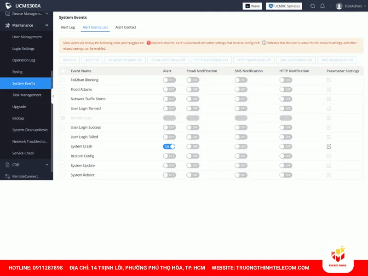Open Syslog in the sidebar
The width and height of the screenshot is (368, 276).
[x=17, y=72]
